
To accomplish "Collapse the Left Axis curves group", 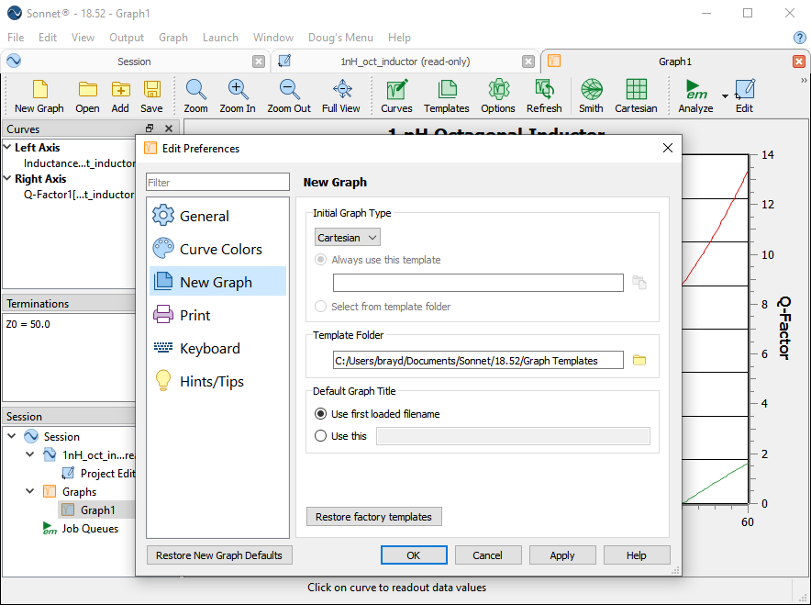I will [7, 148].
